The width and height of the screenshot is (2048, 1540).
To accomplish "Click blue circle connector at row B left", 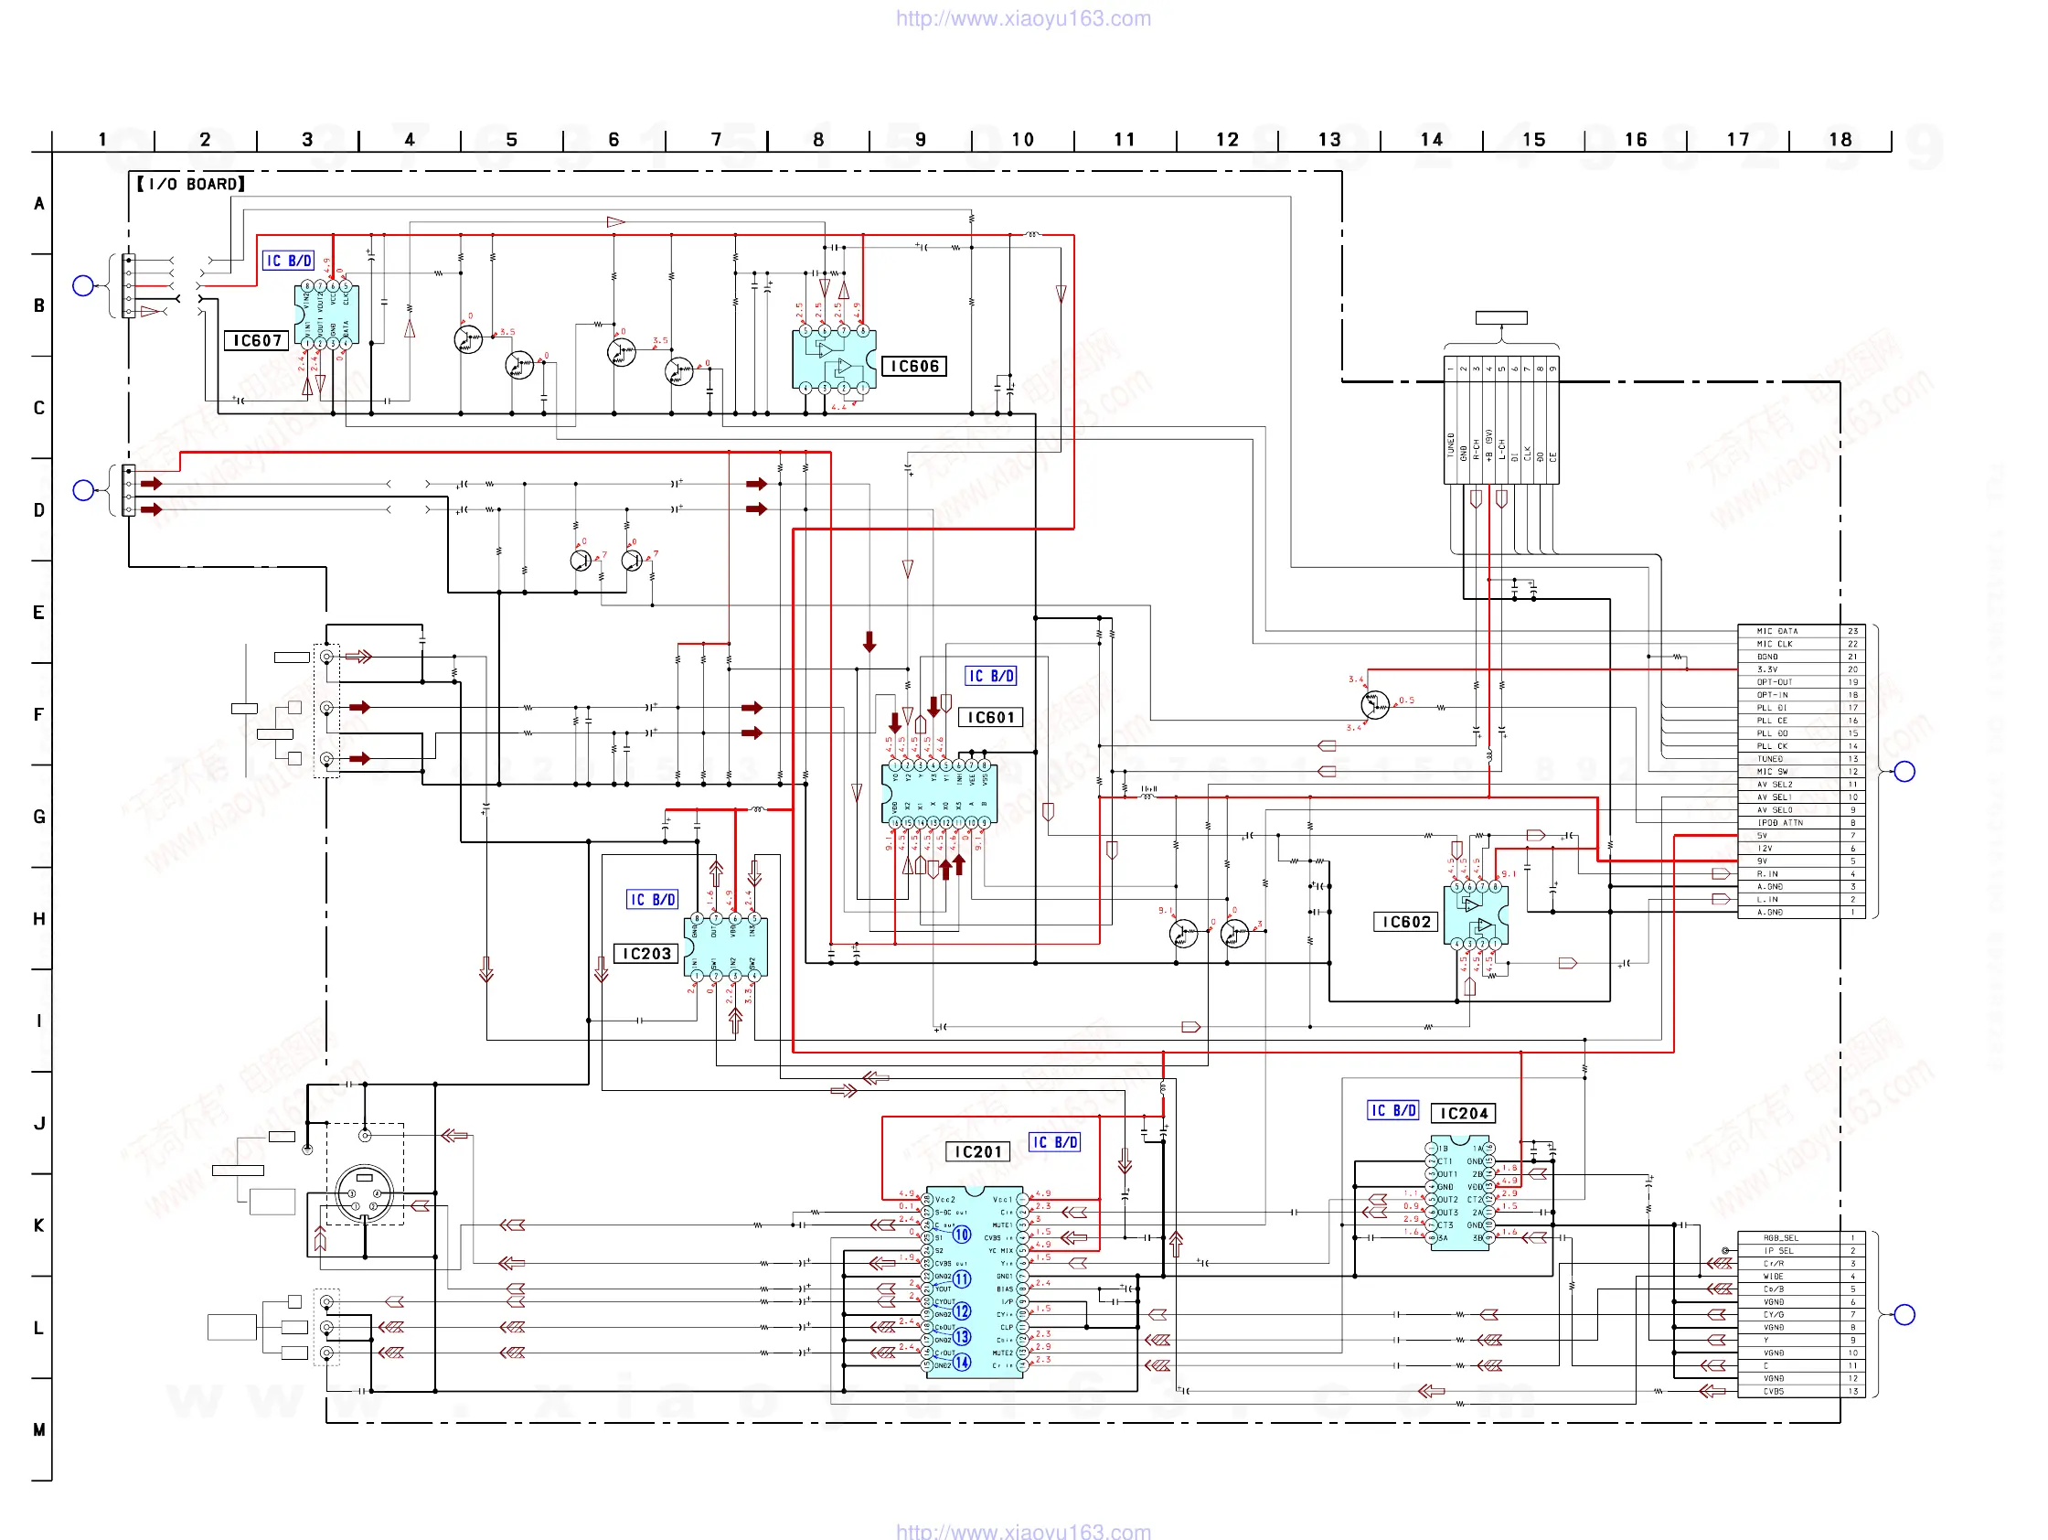I will (x=83, y=286).
